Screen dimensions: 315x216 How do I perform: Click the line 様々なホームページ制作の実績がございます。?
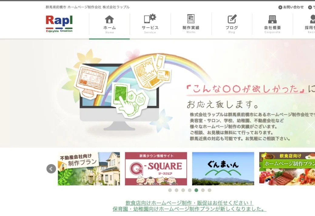(233, 127)
